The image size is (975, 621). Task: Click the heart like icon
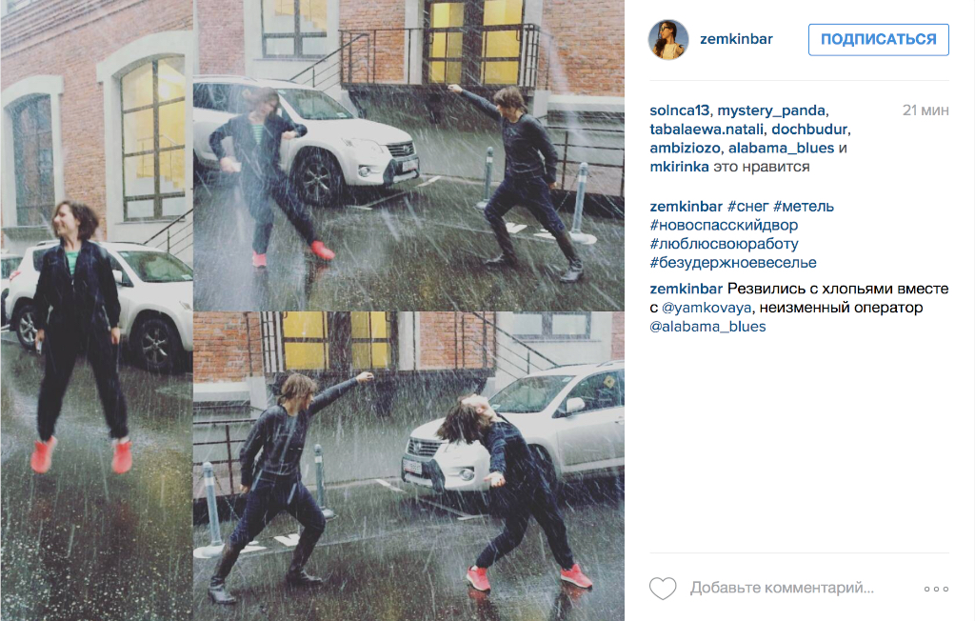point(663,588)
